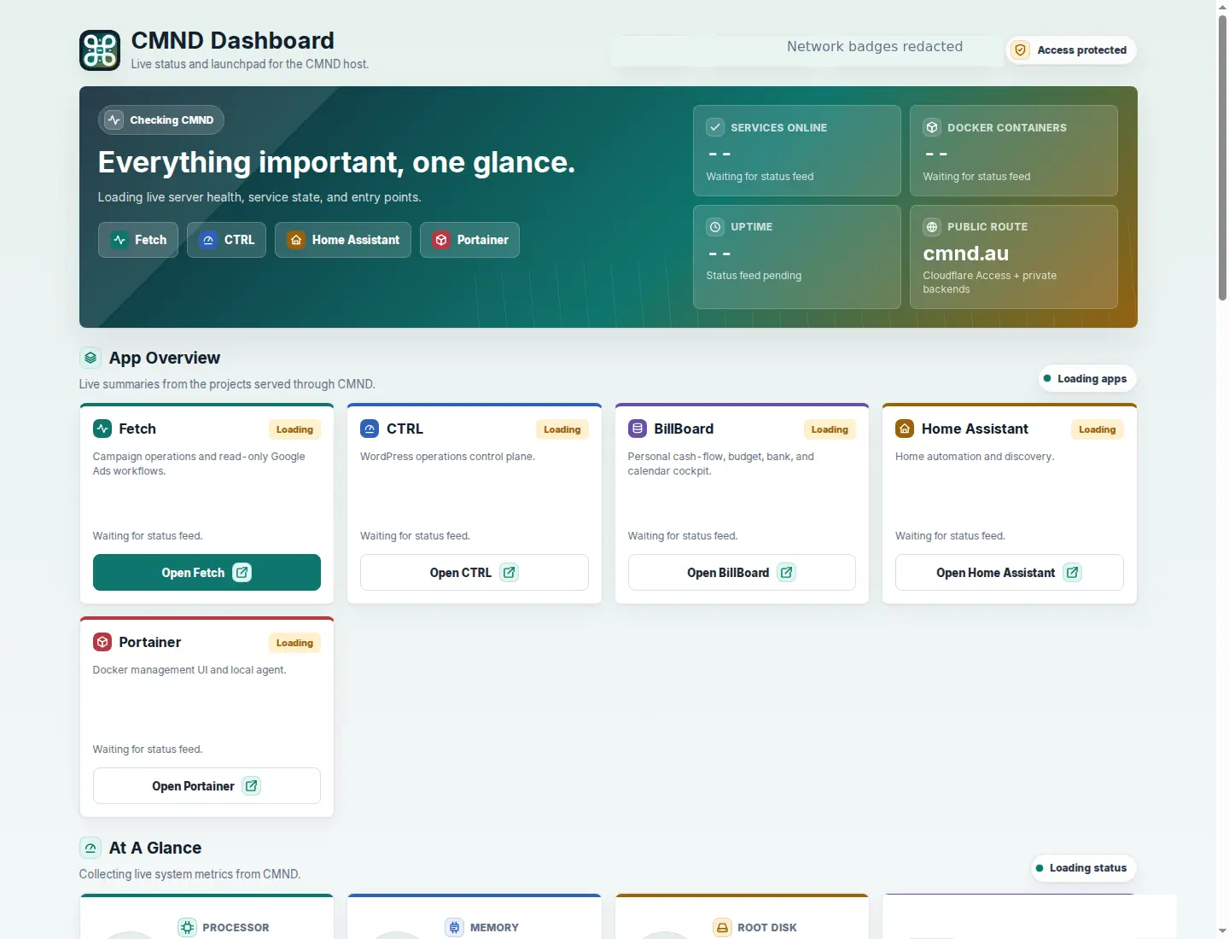Click the Loading apps status pill
1229x939 pixels.
click(x=1087, y=379)
